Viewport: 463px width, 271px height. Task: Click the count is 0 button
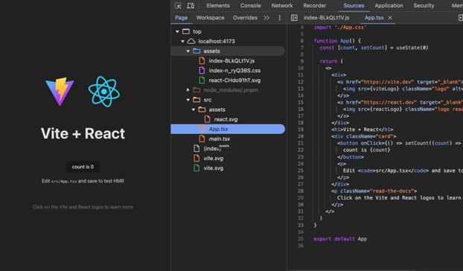(x=83, y=167)
